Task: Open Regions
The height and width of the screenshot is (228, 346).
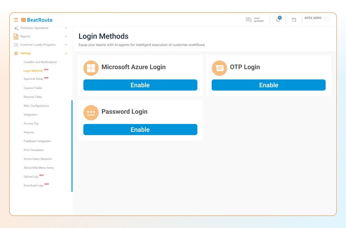Action: (x=29, y=132)
